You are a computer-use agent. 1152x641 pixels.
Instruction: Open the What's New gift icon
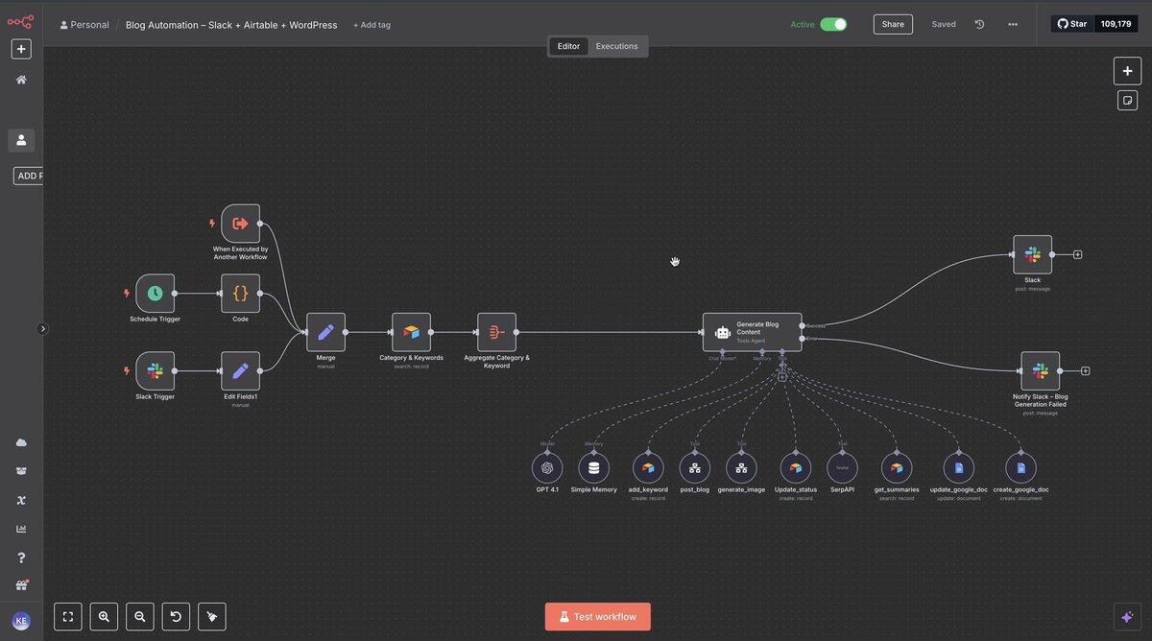(21, 585)
